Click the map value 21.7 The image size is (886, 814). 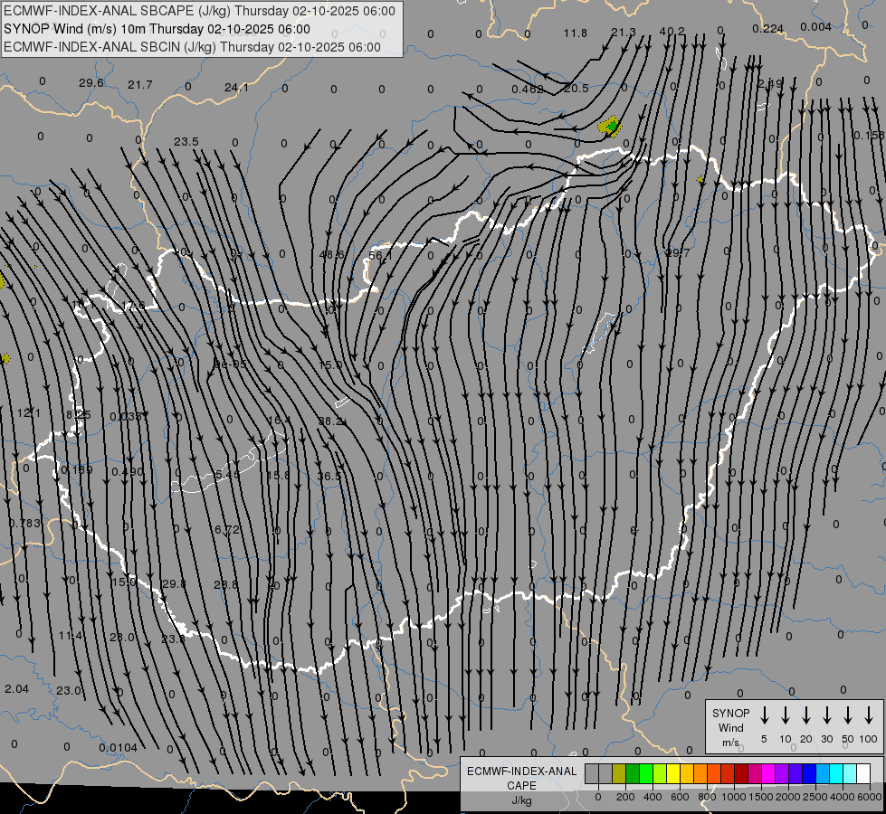pos(139,85)
